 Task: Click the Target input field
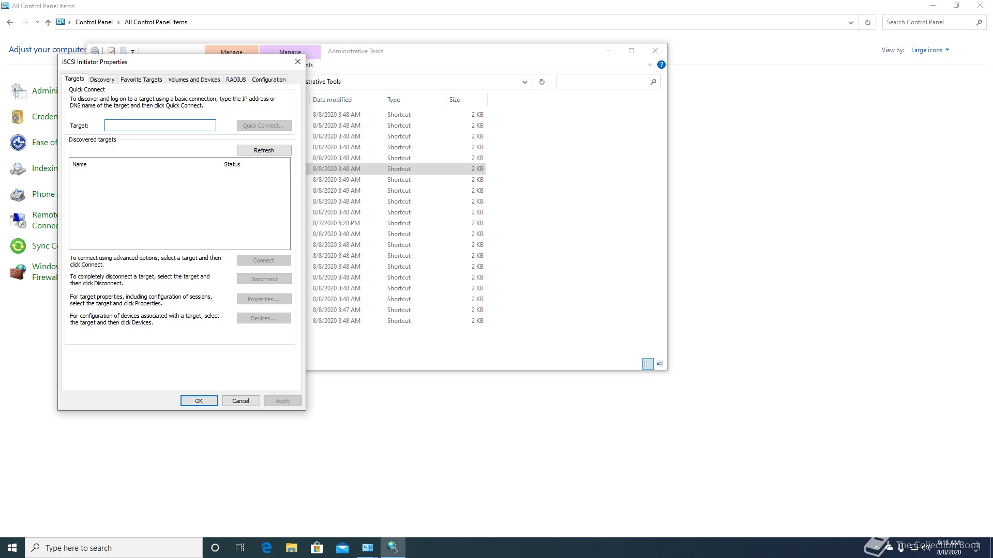click(x=160, y=126)
